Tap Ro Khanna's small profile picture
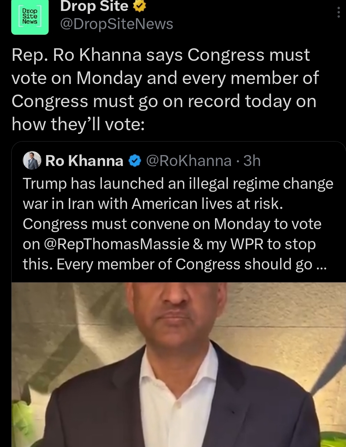The height and width of the screenshot is (447, 346). click(32, 160)
